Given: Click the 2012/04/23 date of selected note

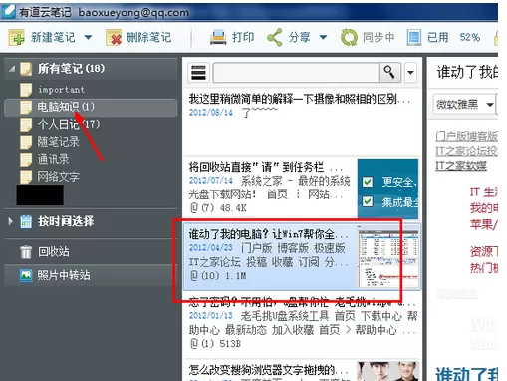Looking at the screenshot, I should coord(211,248).
